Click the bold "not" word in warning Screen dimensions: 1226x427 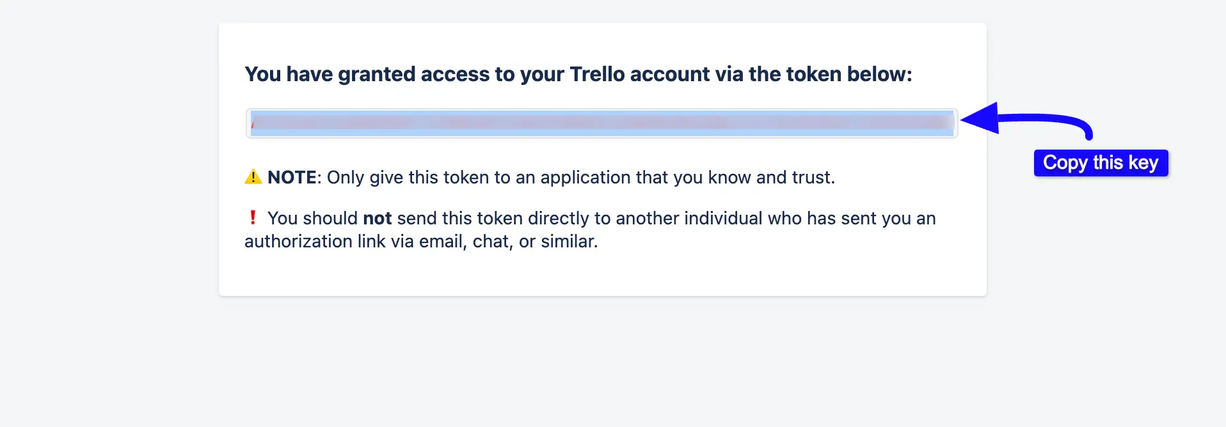tap(377, 219)
